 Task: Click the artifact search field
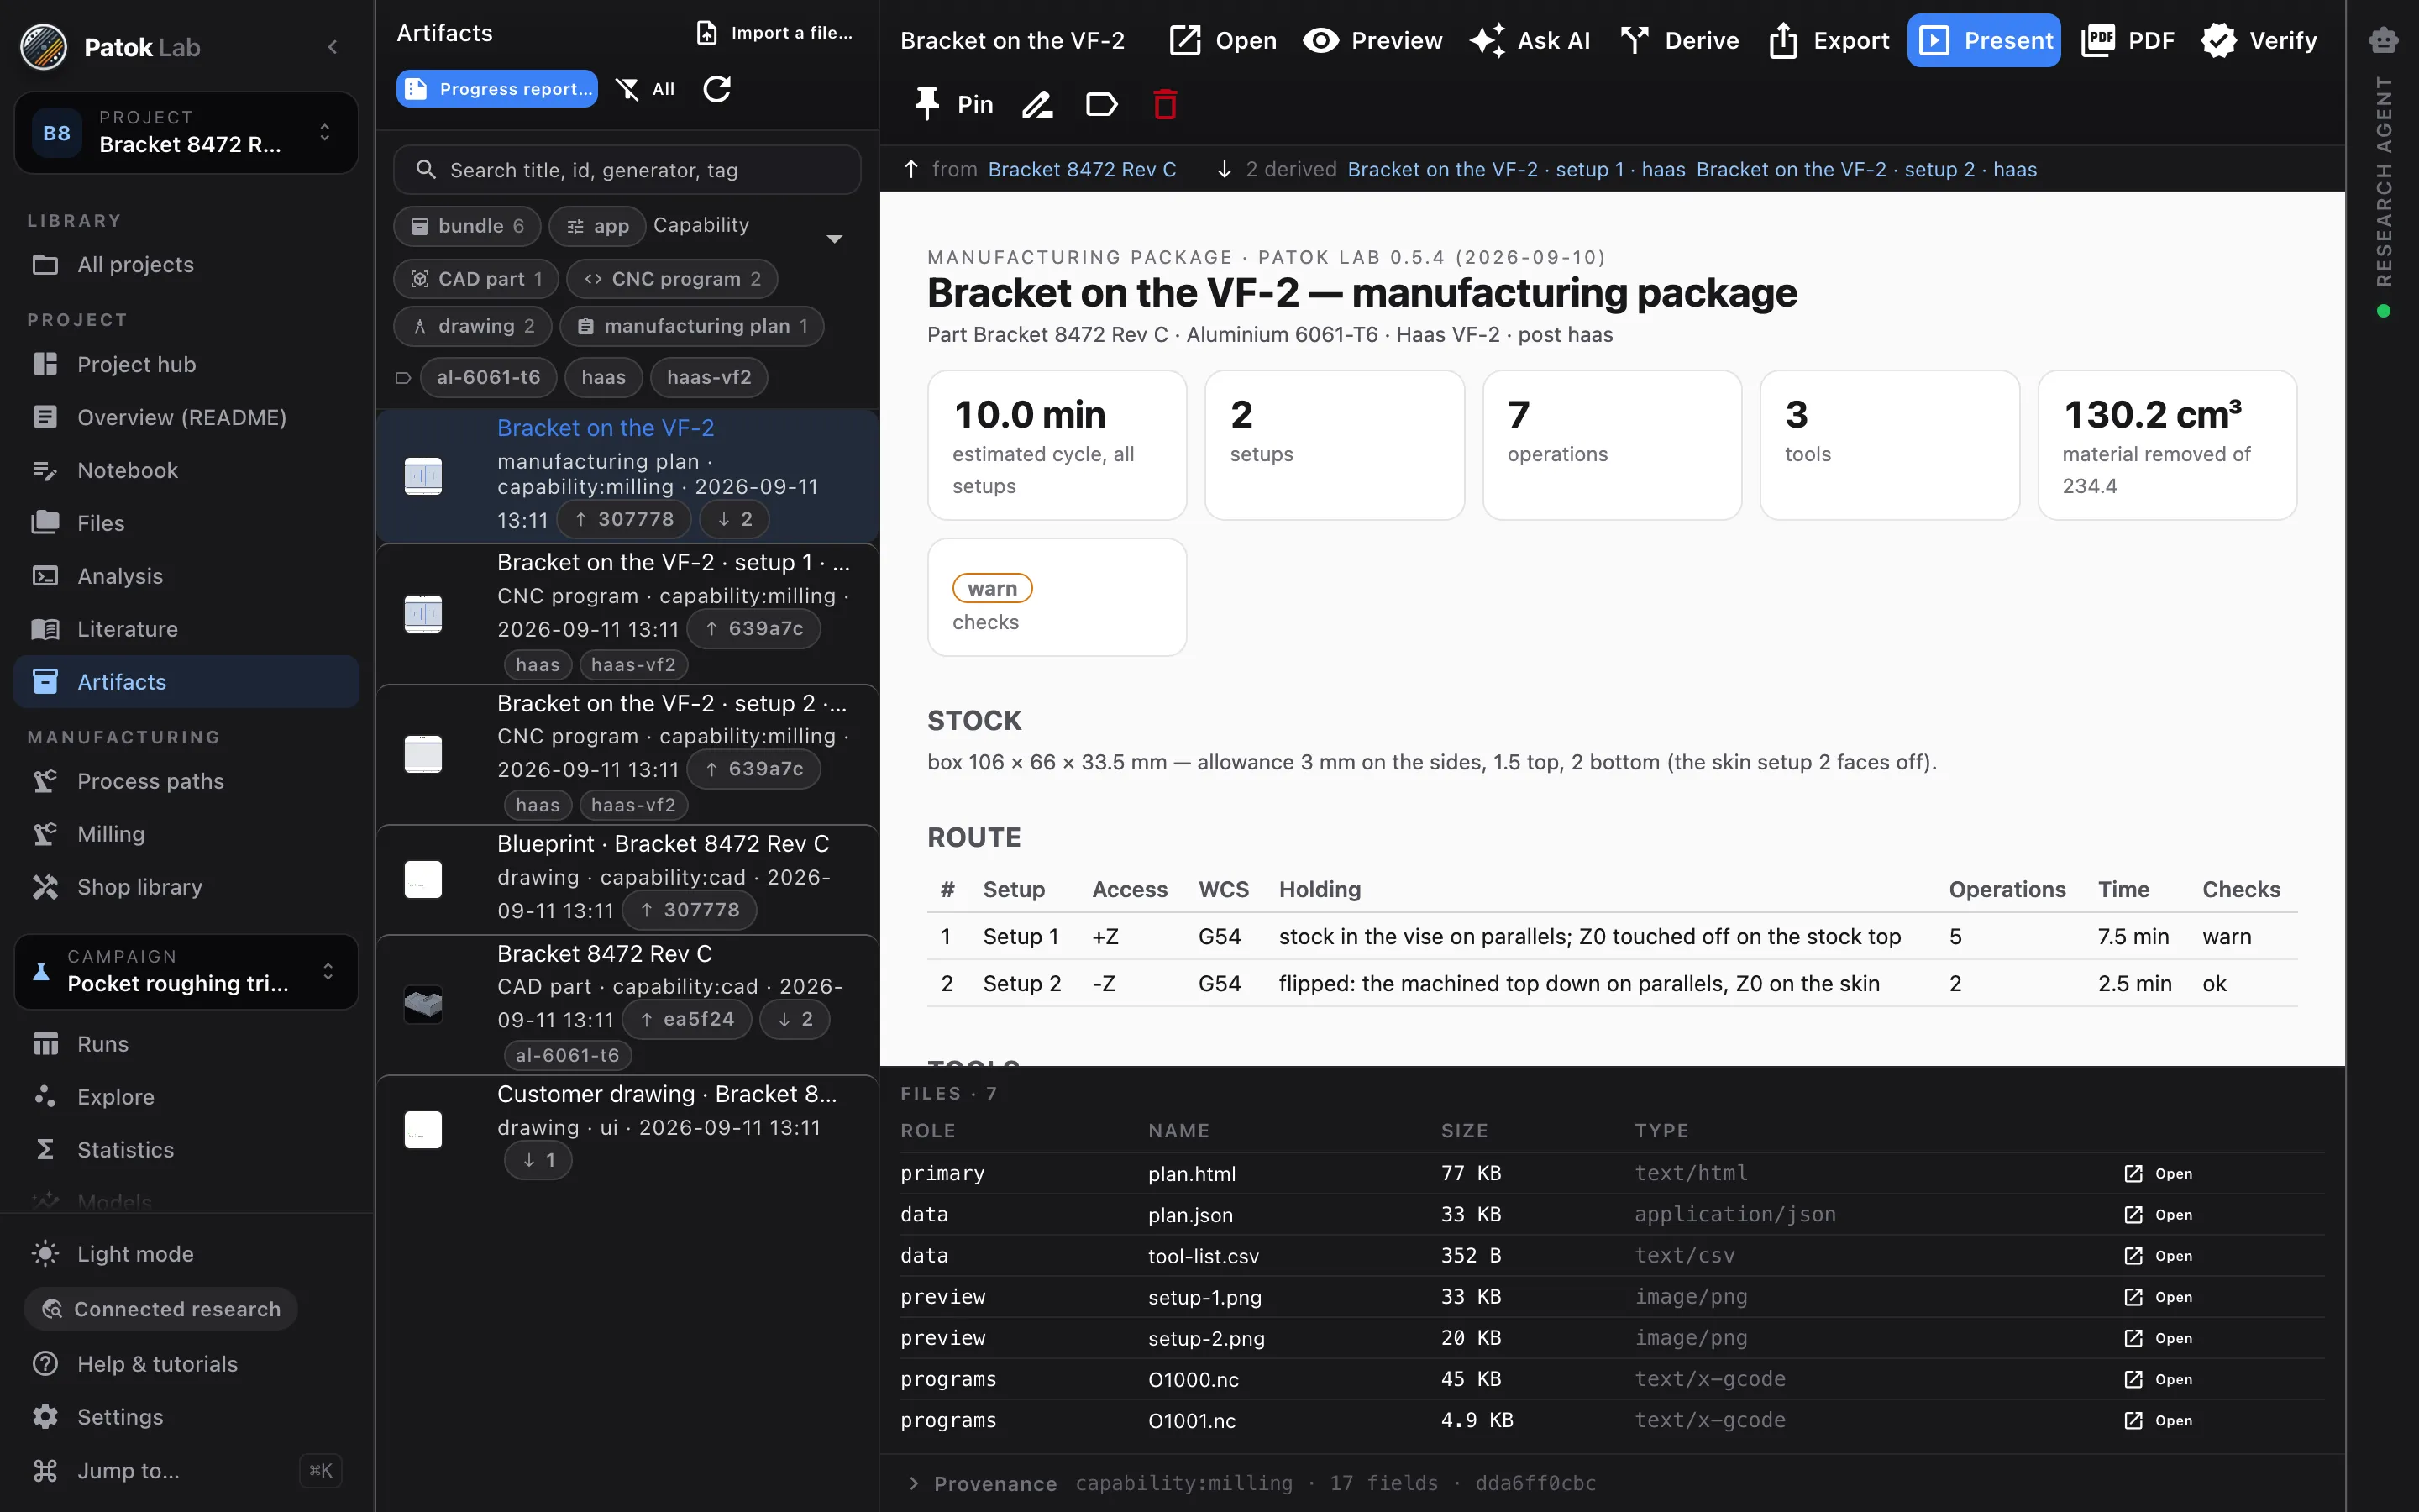point(627,170)
